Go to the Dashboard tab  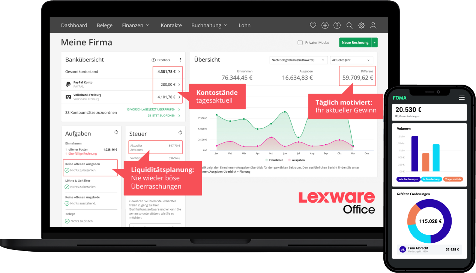(74, 25)
